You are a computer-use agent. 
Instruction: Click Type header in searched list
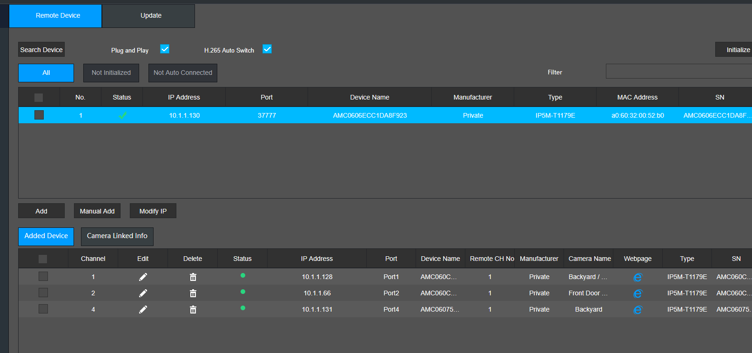tap(555, 97)
